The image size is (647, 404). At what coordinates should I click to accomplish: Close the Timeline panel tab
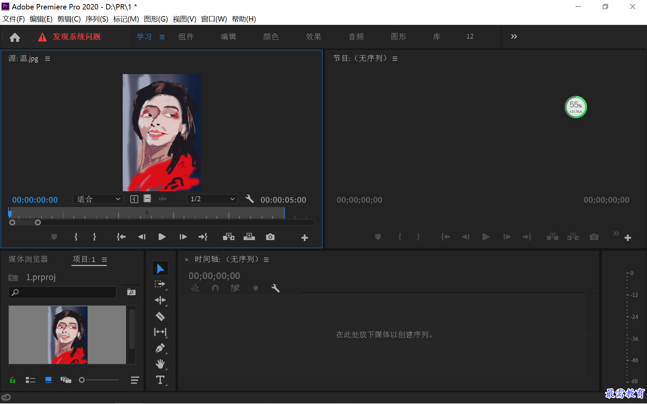click(x=186, y=260)
